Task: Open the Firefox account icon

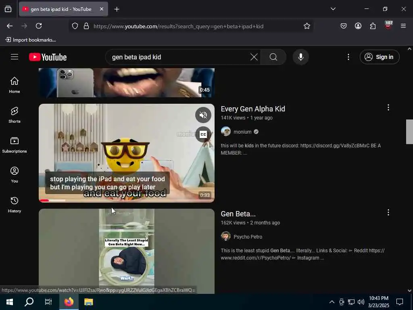Action: pos(358,26)
